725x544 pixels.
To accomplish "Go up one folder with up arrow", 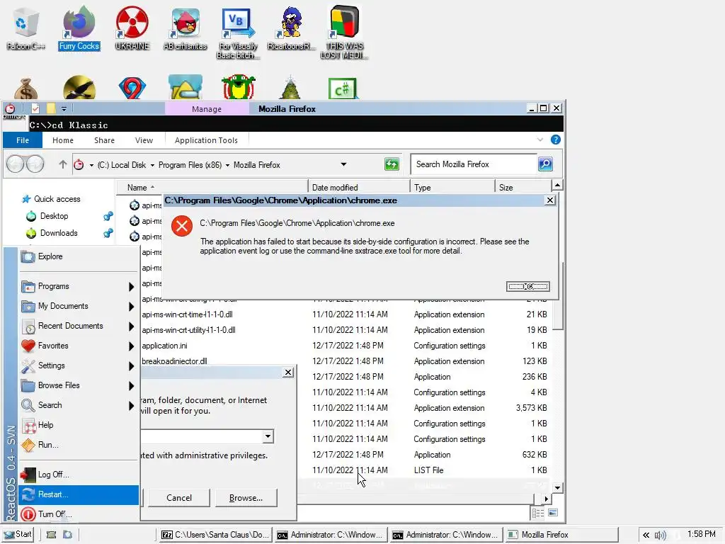I will (x=63, y=164).
